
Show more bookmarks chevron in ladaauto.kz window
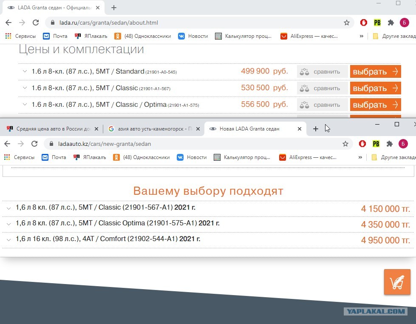pos(360,157)
